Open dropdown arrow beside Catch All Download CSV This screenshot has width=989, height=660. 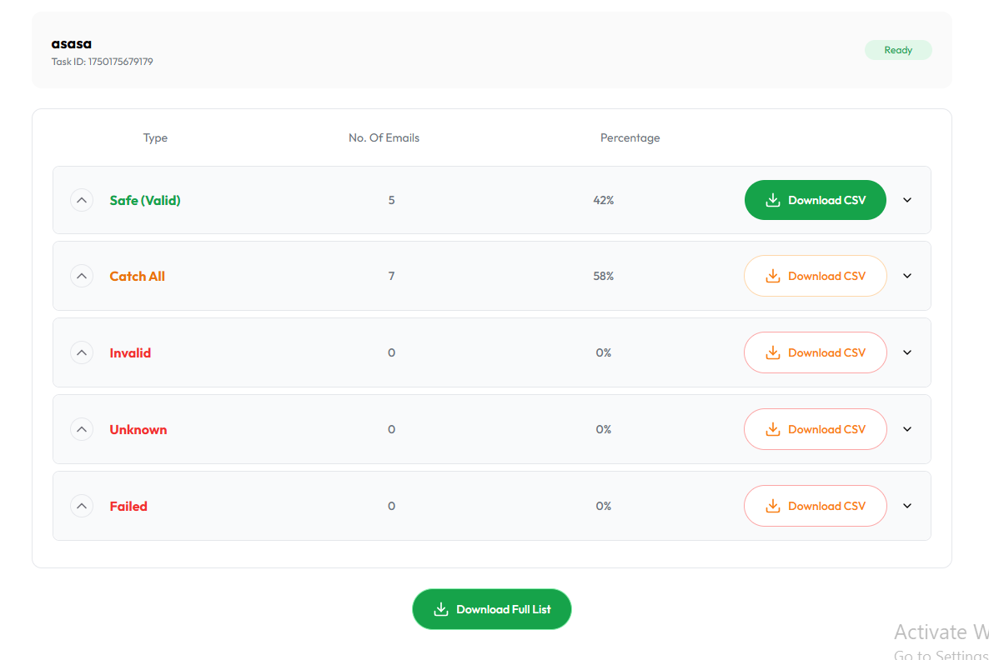(907, 276)
